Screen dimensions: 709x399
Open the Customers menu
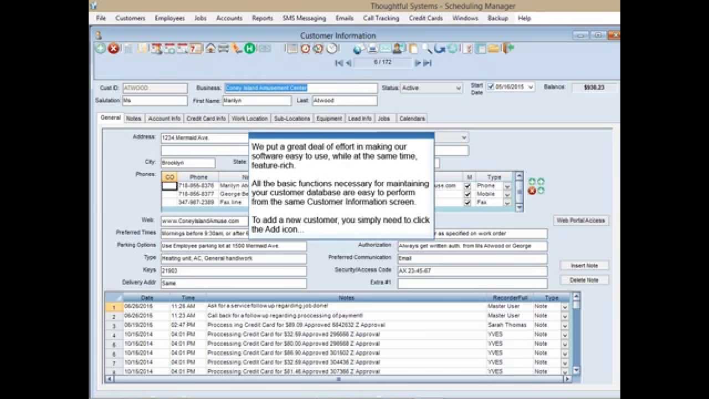[x=130, y=18]
